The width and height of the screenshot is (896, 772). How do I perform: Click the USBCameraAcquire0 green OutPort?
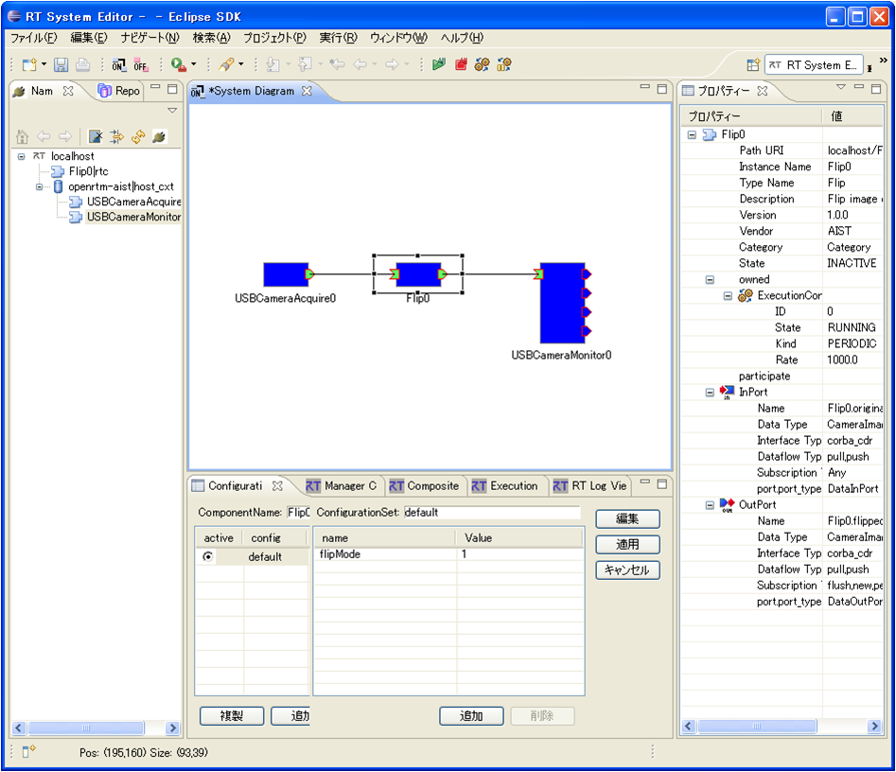pyautogui.click(x=310, y=274)
